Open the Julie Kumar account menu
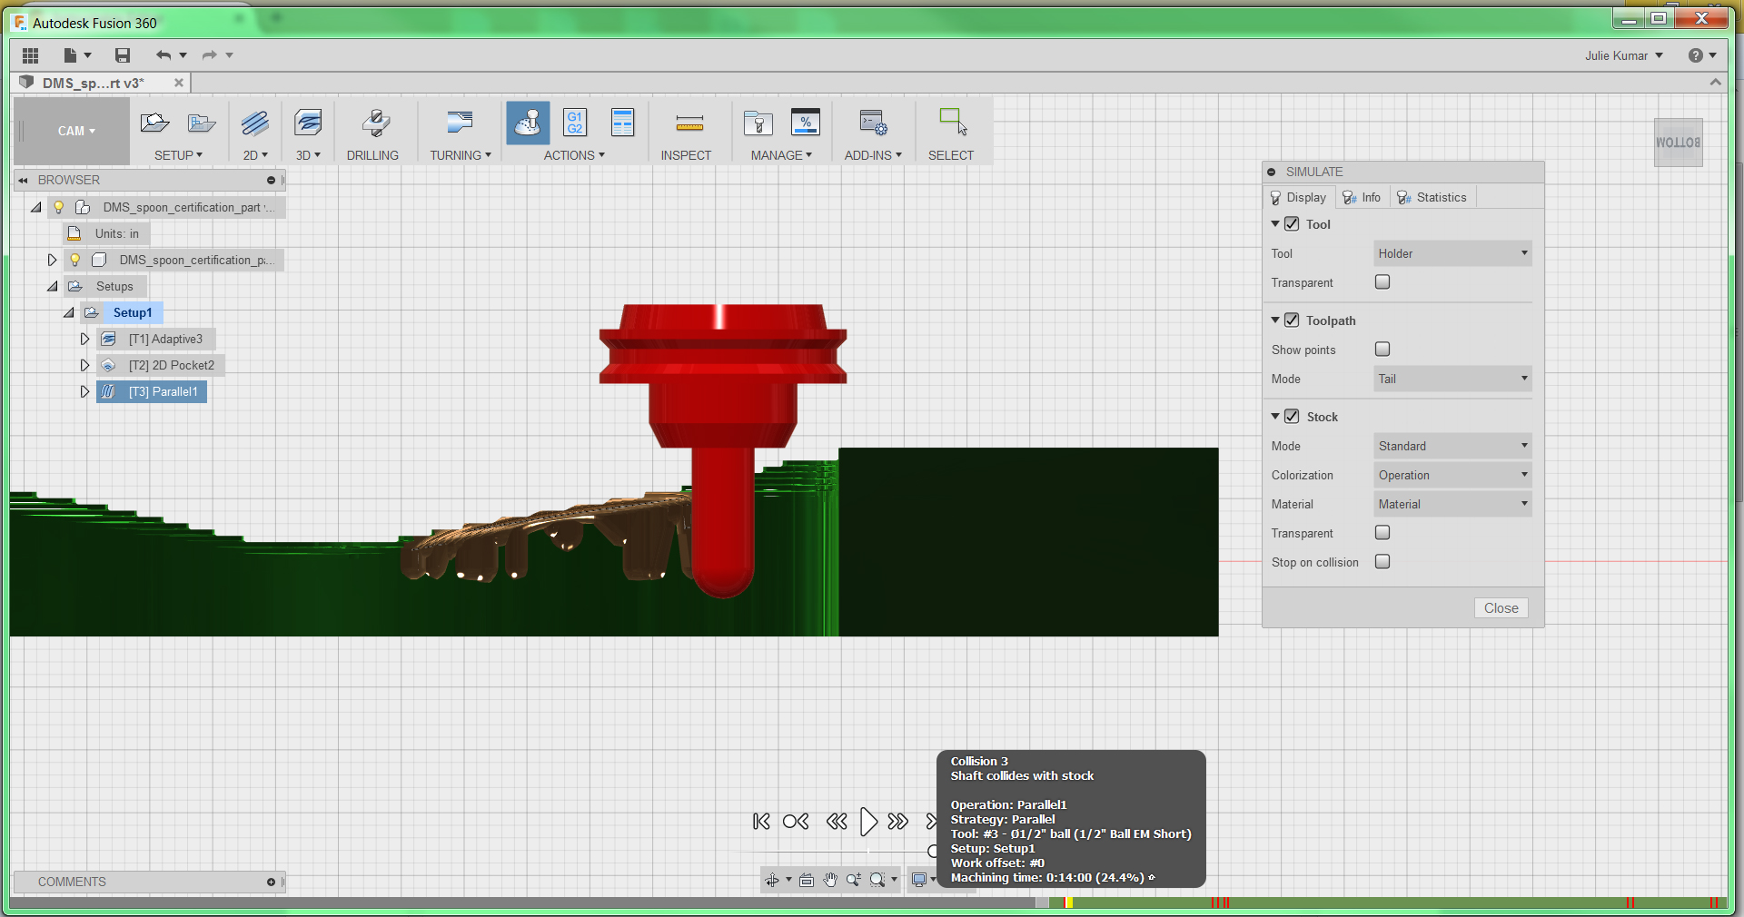Screen dimensions: 1744x917 point(1624,55)
